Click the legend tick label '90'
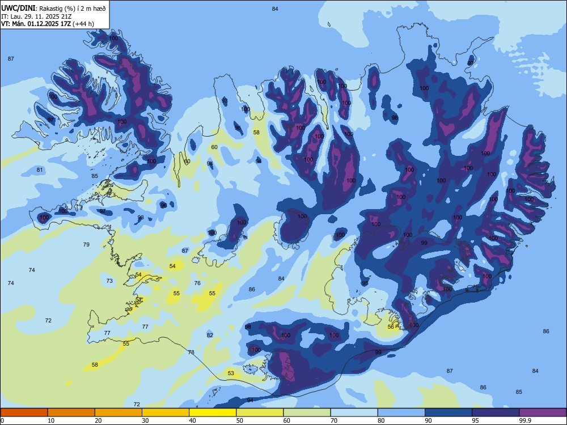The height and width of the screenshot is (425, 567). (x=429, y=420)
